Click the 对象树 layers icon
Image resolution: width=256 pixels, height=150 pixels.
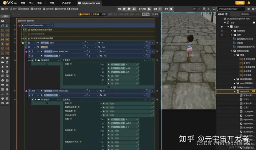[226, 14]
